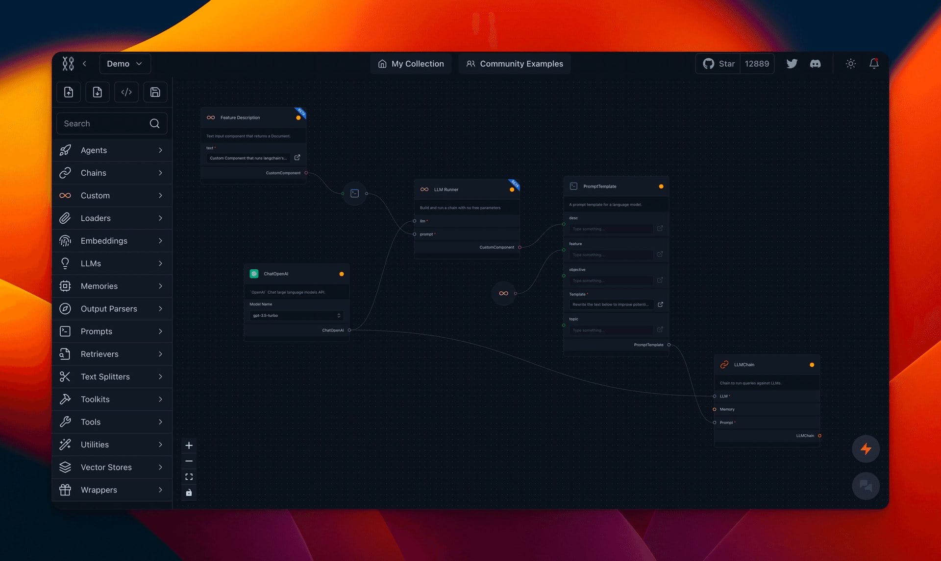Click the Embeddings icon in sidebar
Viewport: 941px width, 561px height.
click(x=65, y=240)
